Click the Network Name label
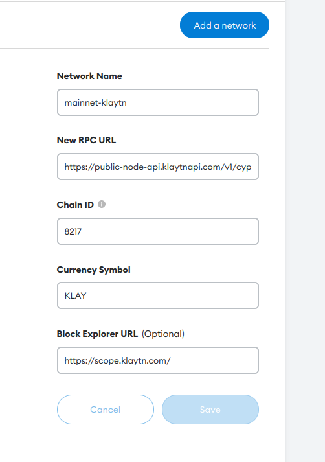This screenshot has width=325, height=462. tap(89, 76)
